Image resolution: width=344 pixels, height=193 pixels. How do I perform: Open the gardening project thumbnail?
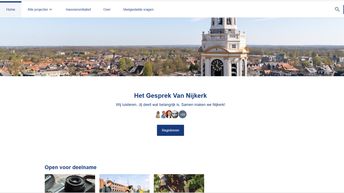point(179,183)
